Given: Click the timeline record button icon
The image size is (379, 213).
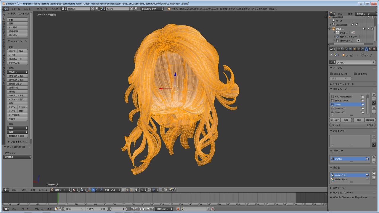Looking at the screenshot, I should (178, 209).
